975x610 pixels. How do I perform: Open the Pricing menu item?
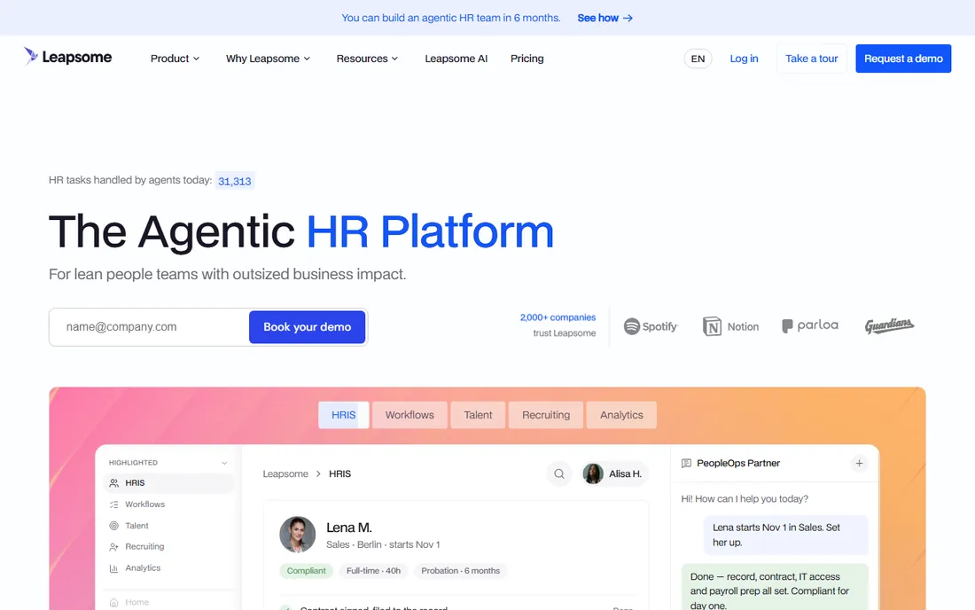point(526,59)
